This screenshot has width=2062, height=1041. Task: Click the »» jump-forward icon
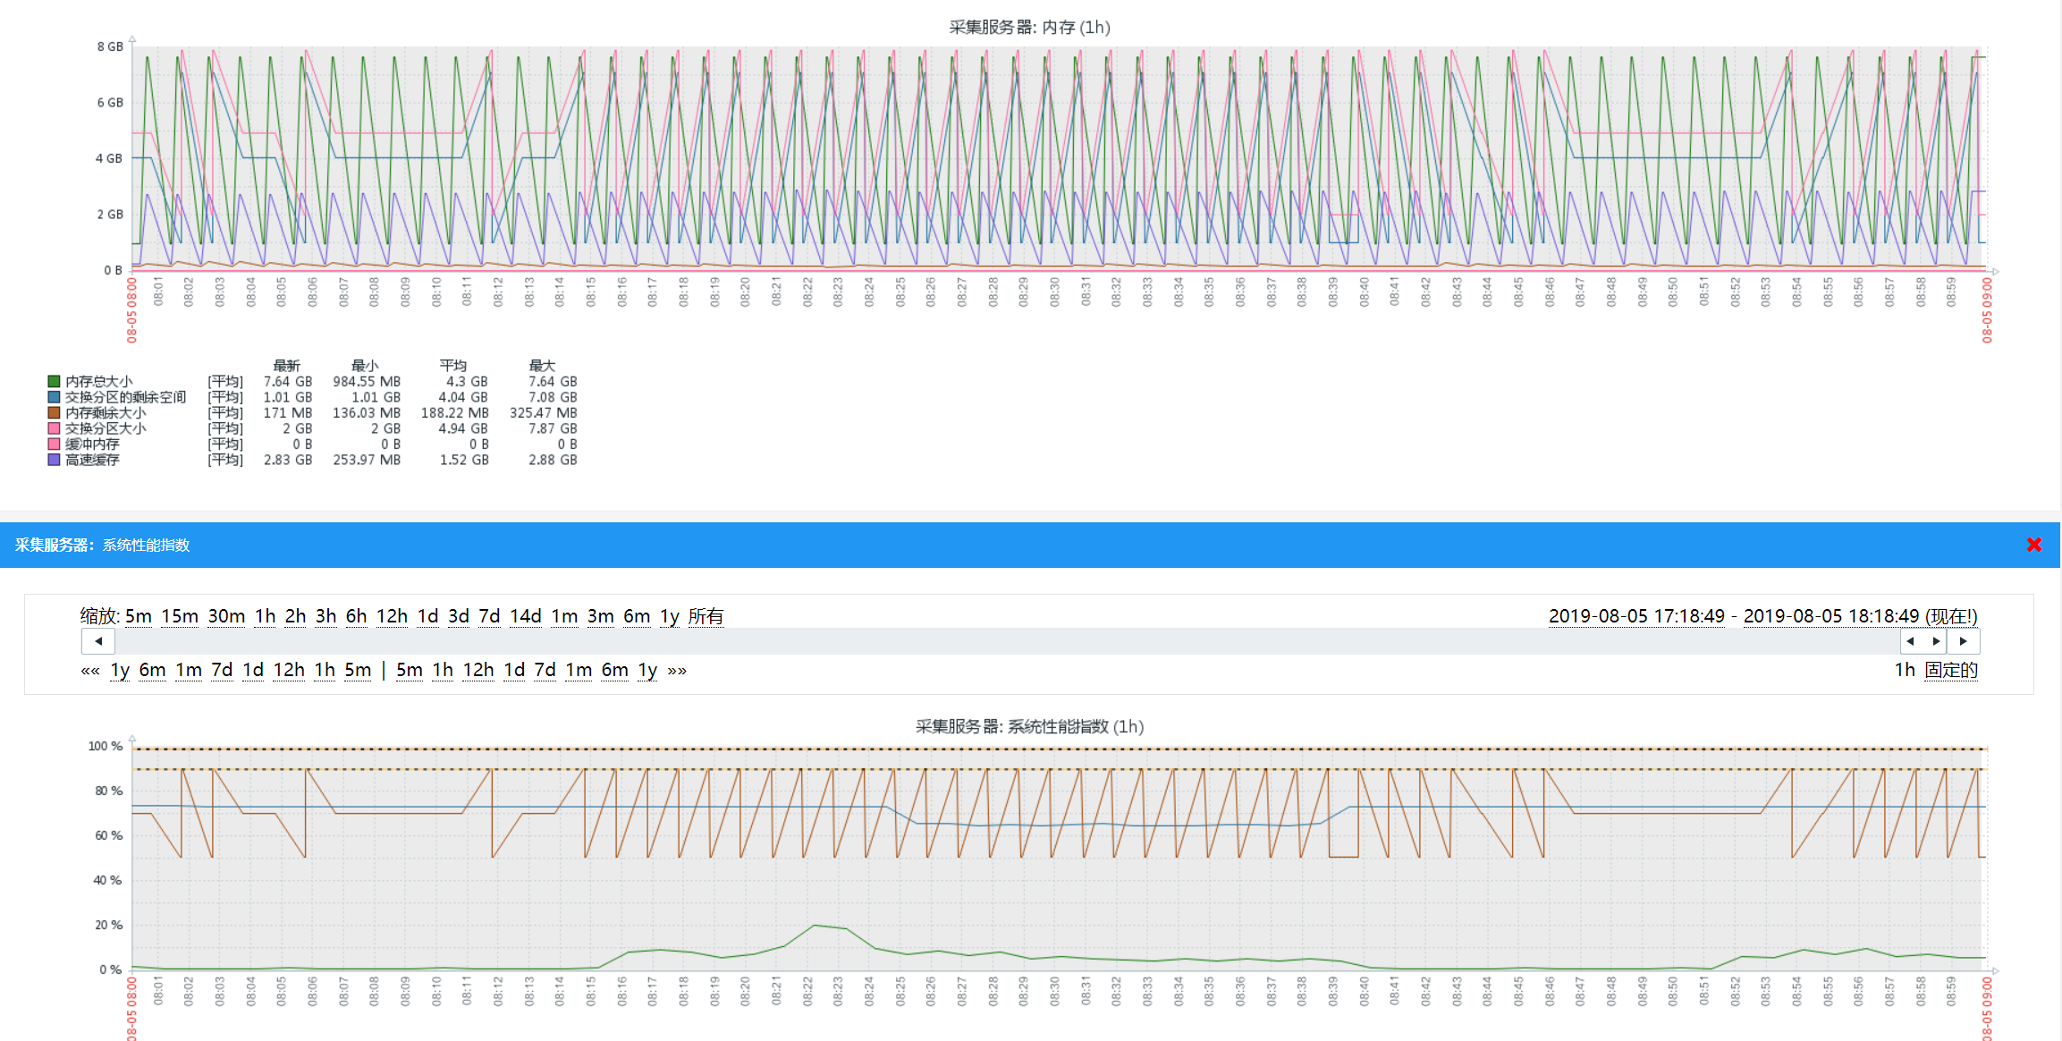[x=677, y=670]
